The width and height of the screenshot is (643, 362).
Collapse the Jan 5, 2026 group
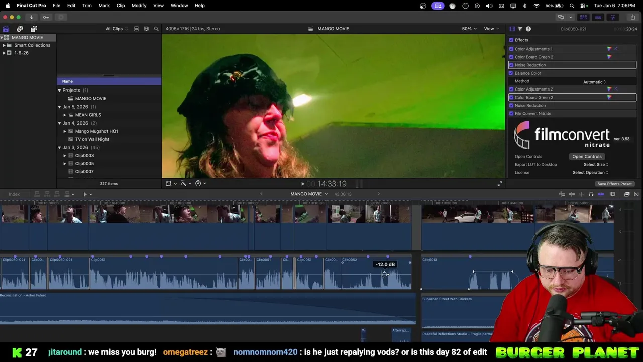point(59,107)
